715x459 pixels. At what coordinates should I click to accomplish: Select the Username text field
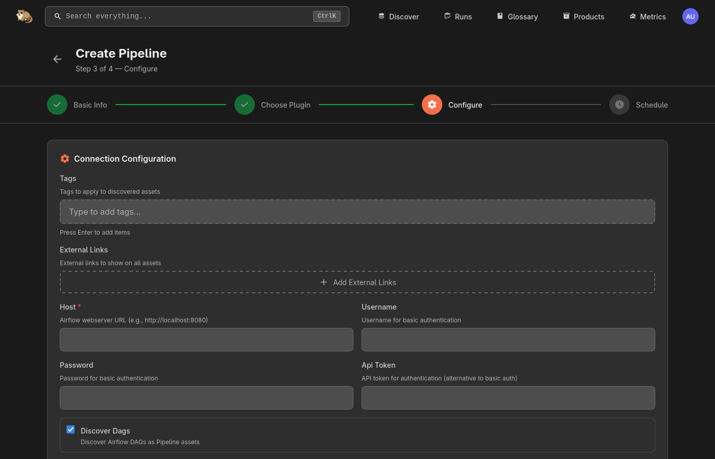pos(508,340)
